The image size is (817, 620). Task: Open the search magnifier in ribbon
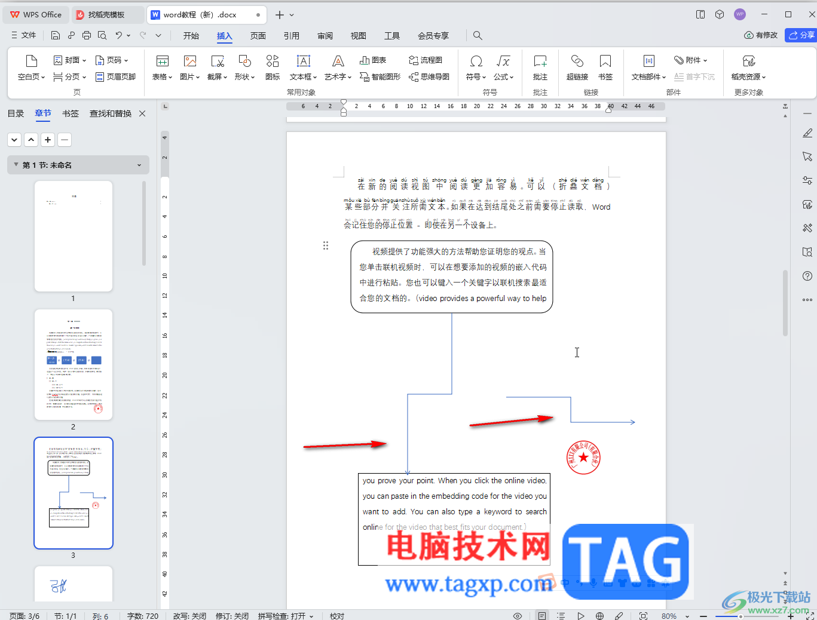click(478, 35)
